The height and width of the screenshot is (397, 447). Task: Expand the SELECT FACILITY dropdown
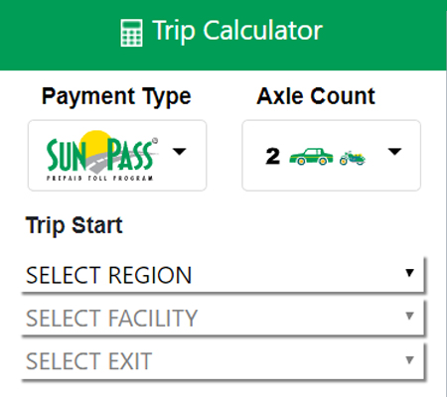(x=223, y=318)
